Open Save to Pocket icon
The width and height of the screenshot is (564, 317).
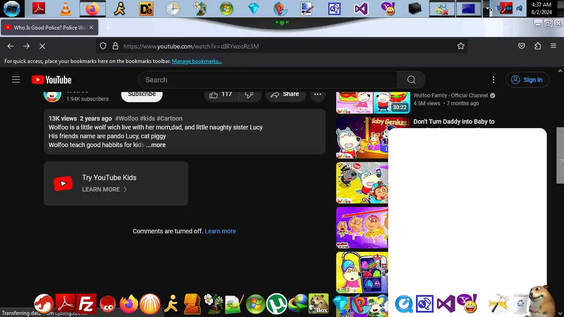(x=522, y=46)
